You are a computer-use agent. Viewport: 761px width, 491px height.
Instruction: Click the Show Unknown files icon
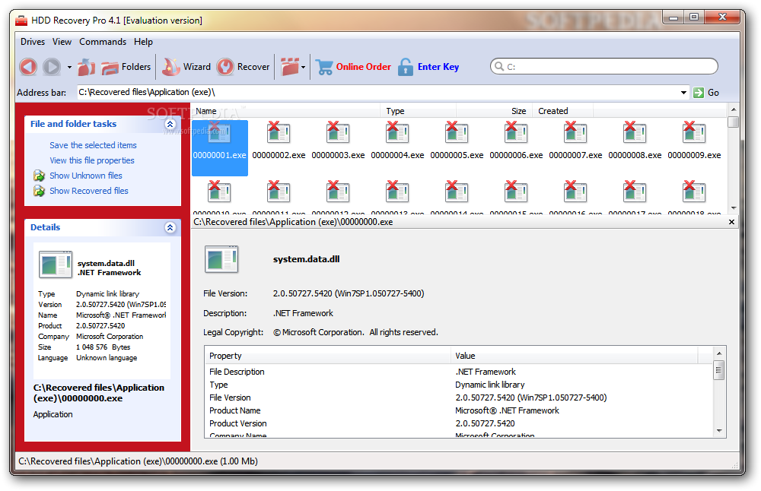39,176
